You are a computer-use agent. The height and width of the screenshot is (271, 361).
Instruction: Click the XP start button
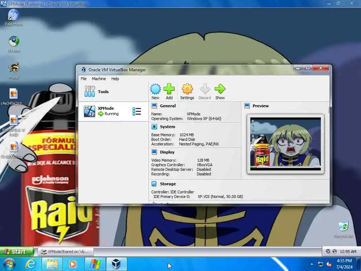click(x=17, y=251)
